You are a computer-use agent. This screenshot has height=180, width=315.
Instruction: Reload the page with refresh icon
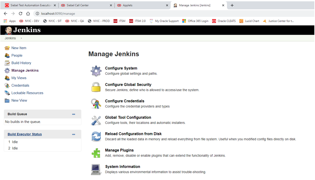(x=20, y=13)
